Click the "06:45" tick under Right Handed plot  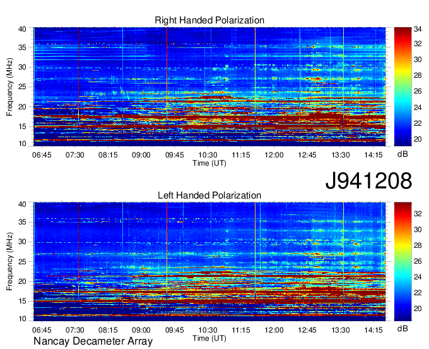click(x=42, y=155)
